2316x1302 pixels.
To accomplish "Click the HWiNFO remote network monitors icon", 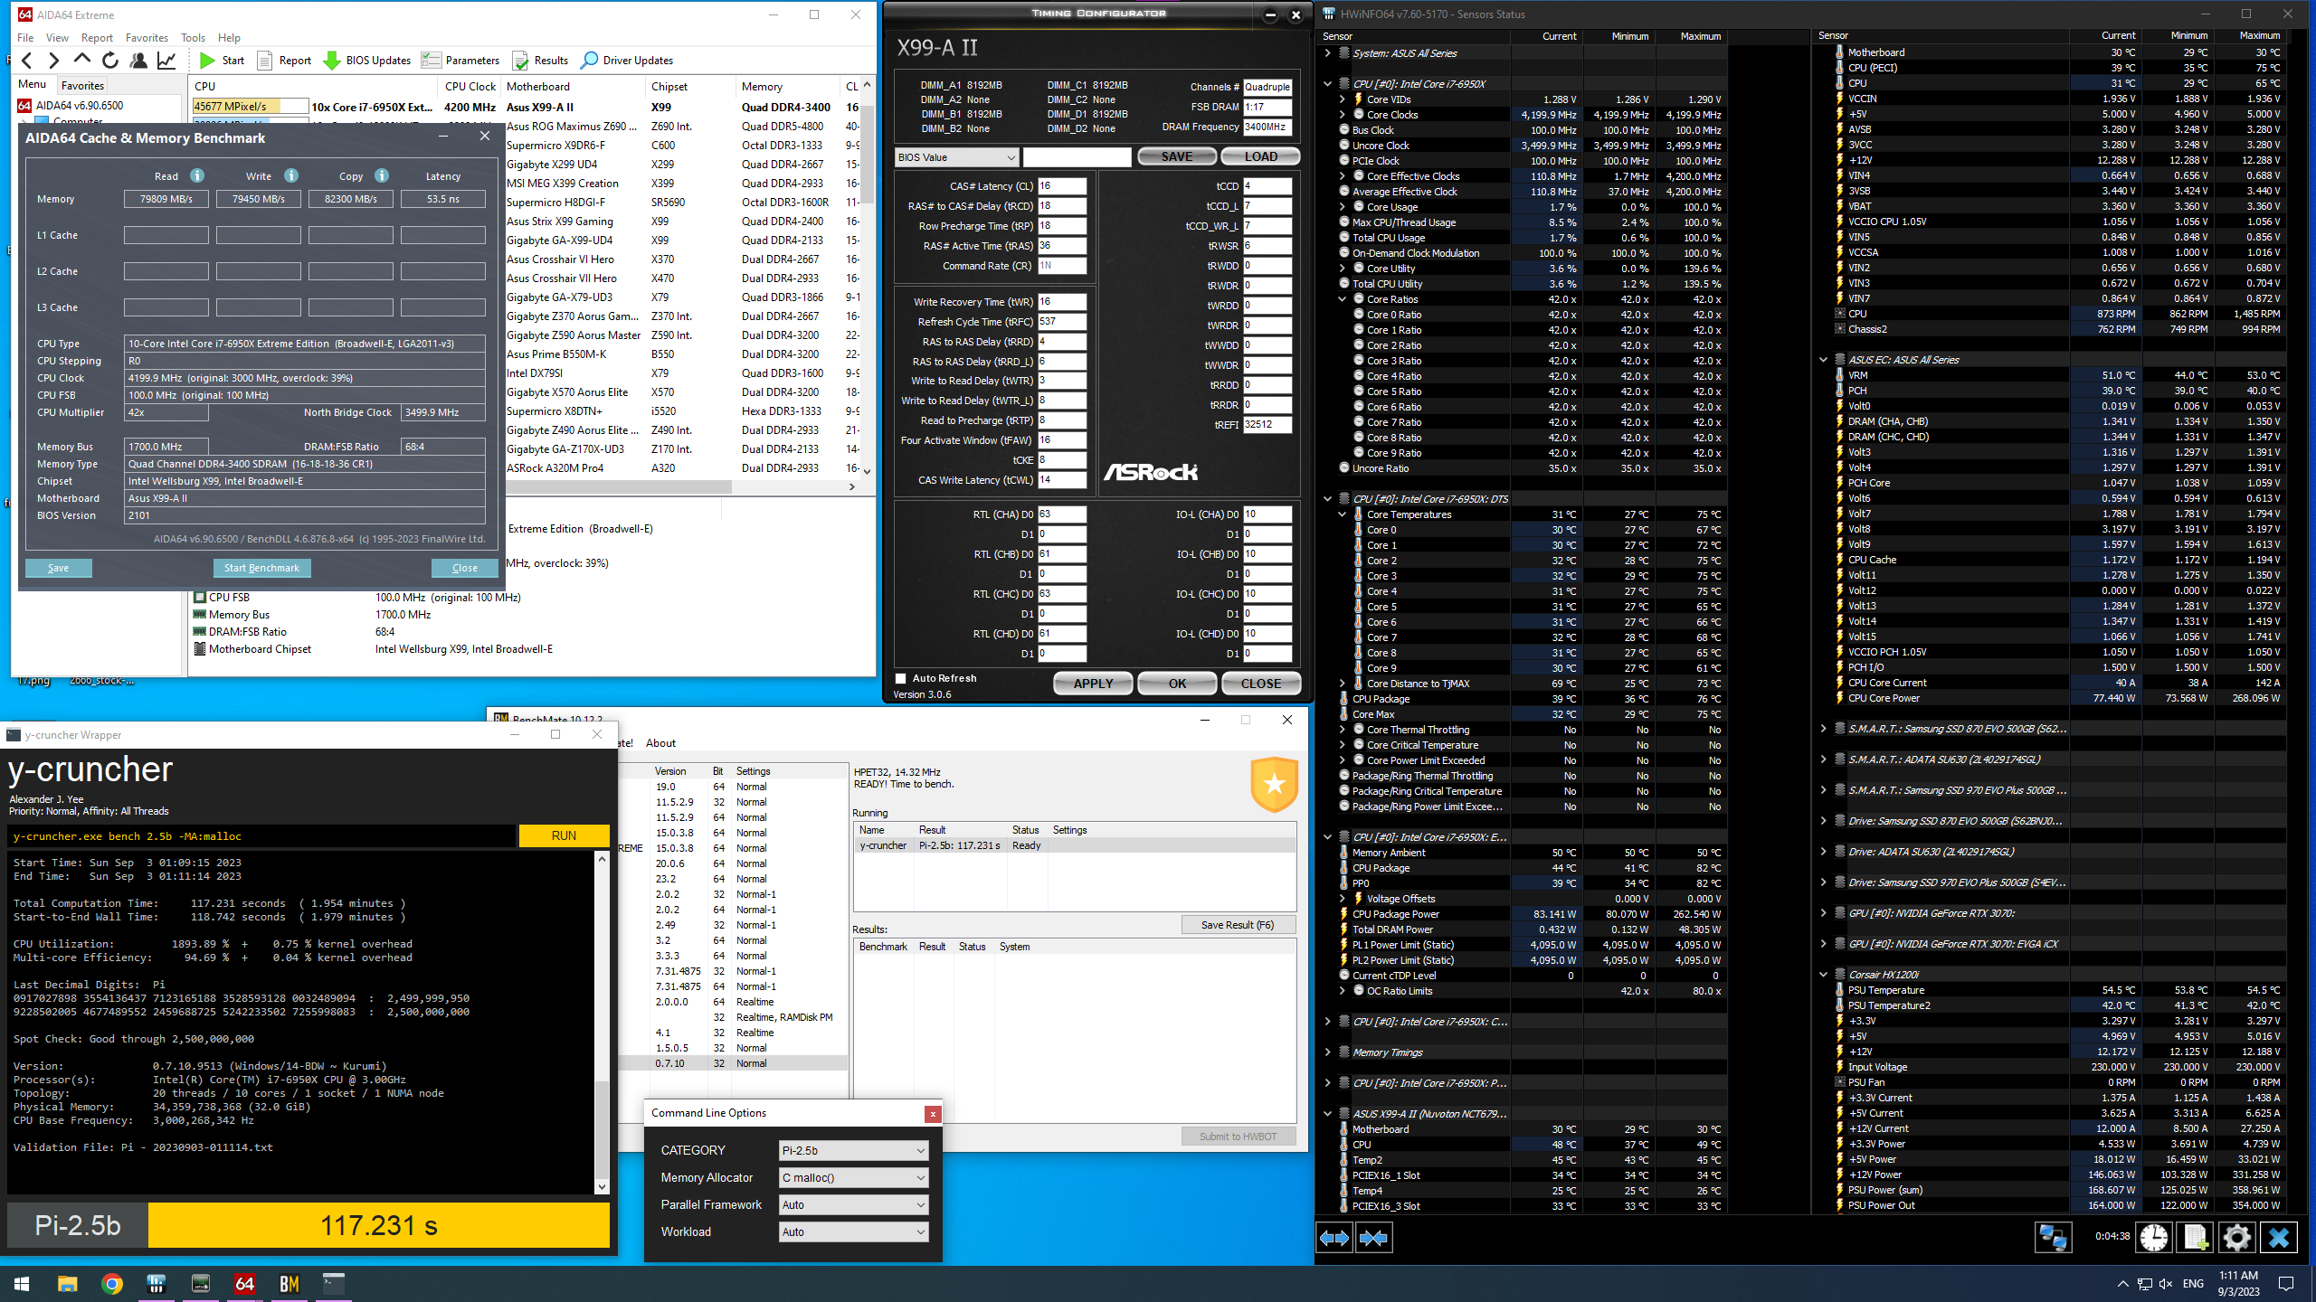I will [x=2052, y=1237].
